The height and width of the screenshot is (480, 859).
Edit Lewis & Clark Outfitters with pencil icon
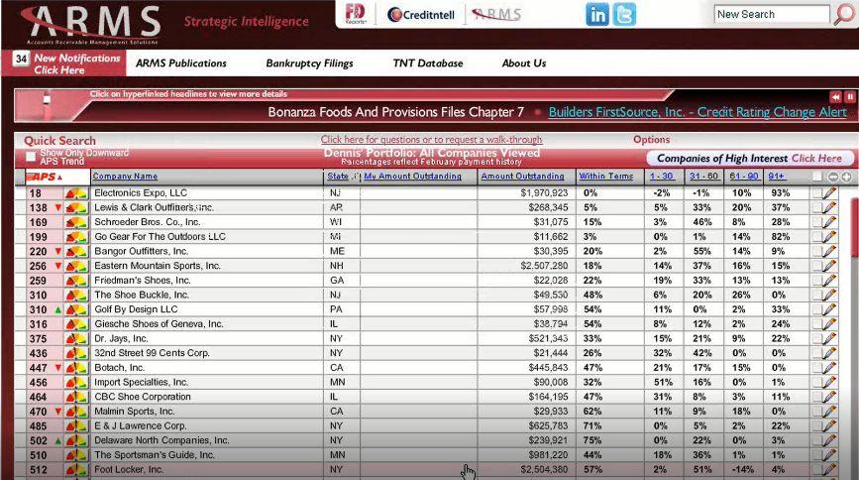pyautogui.click(x=830, y=207)
